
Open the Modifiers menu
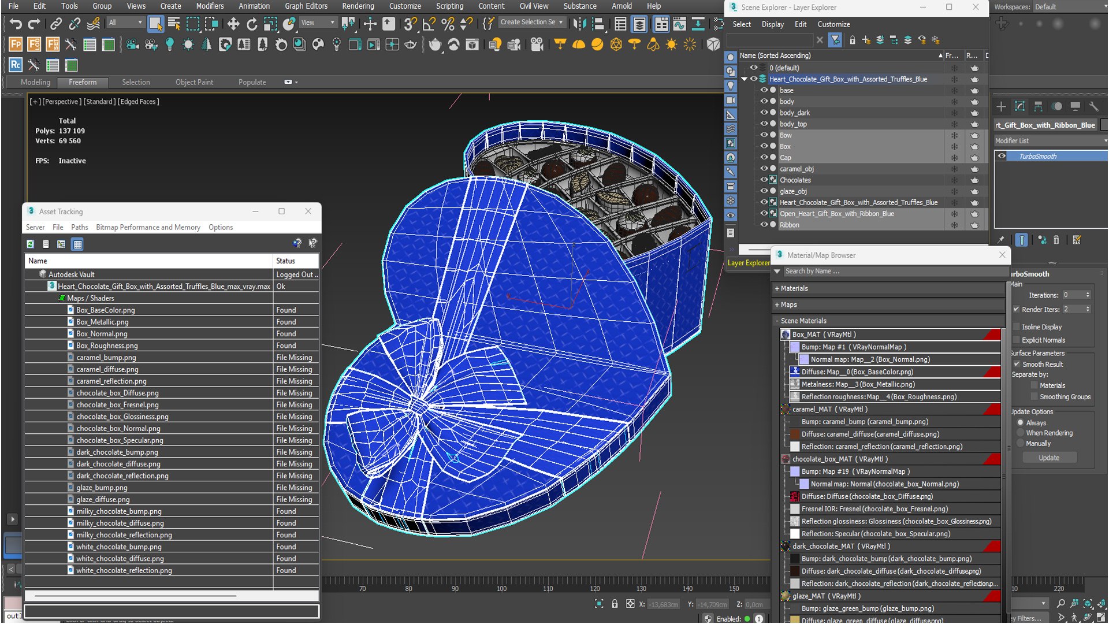(x=210, y=6)
